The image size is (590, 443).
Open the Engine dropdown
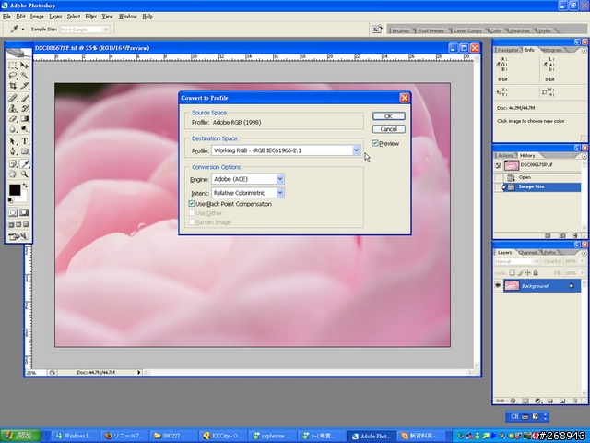280,179
